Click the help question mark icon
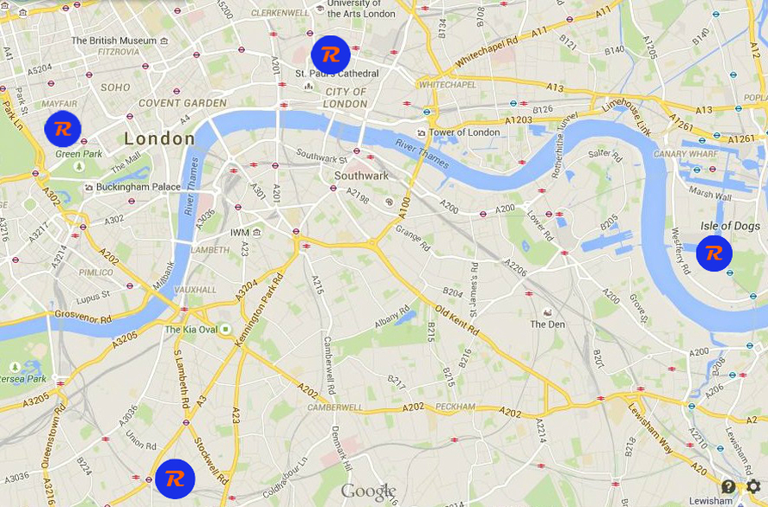 pyautogui.click(x=728, y=486)
